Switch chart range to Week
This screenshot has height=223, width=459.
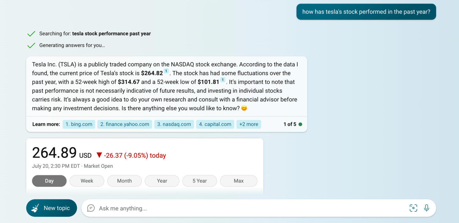click(87, 181)
